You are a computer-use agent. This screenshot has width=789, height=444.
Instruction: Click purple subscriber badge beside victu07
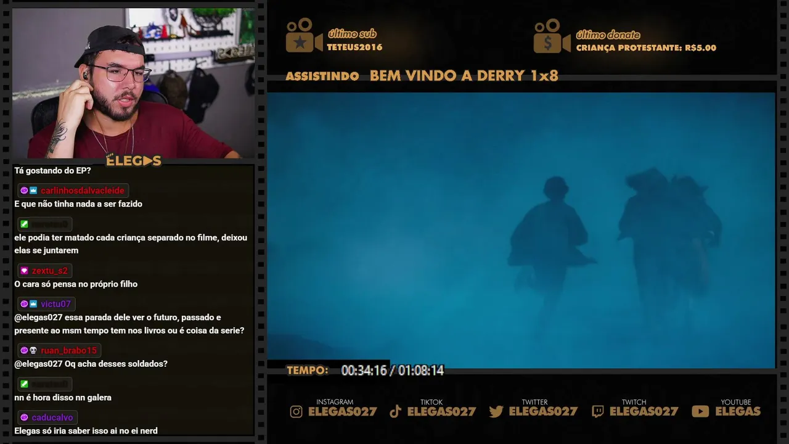pos(24,304)
